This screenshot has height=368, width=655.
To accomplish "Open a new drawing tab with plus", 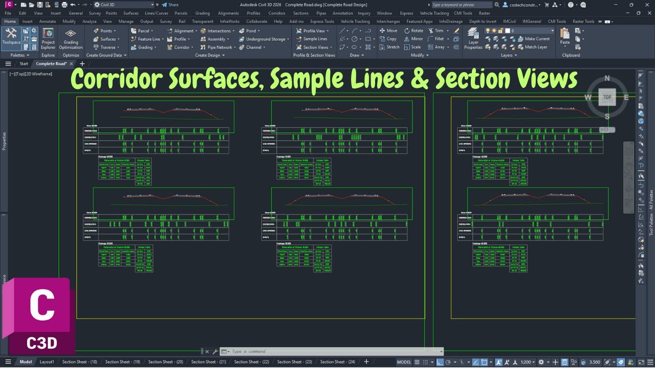I will coord(82,64).
